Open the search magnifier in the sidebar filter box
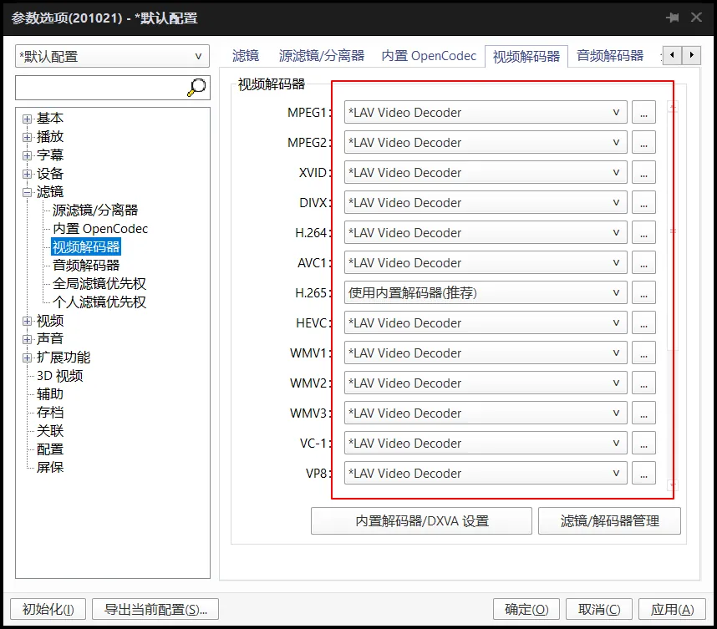717x629 pixels. [196, 86]
